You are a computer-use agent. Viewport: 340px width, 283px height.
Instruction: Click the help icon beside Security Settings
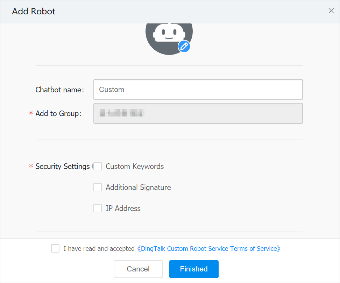click(x=92, y=167)
